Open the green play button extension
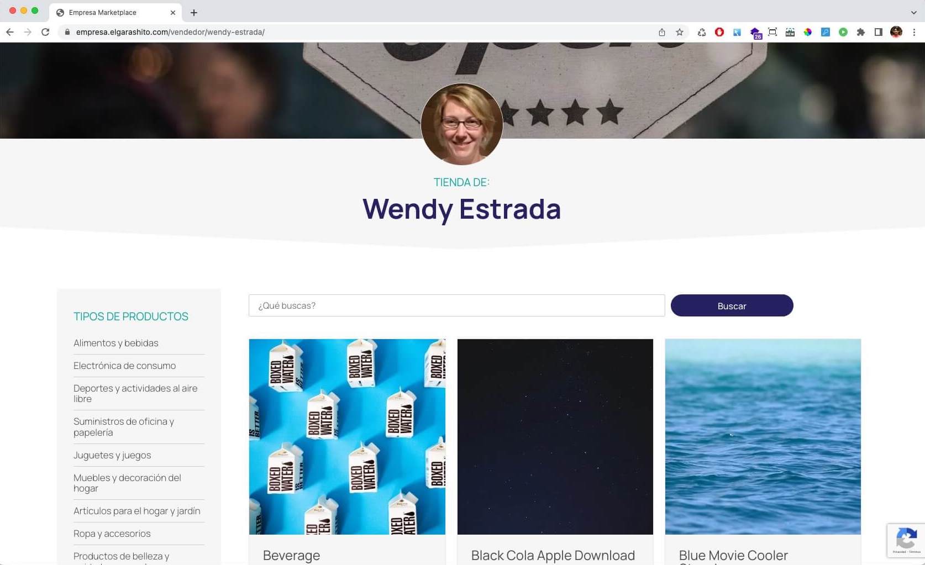Viewport: 925px width, 565px height. pyautogui.click(x=843, y=32)
